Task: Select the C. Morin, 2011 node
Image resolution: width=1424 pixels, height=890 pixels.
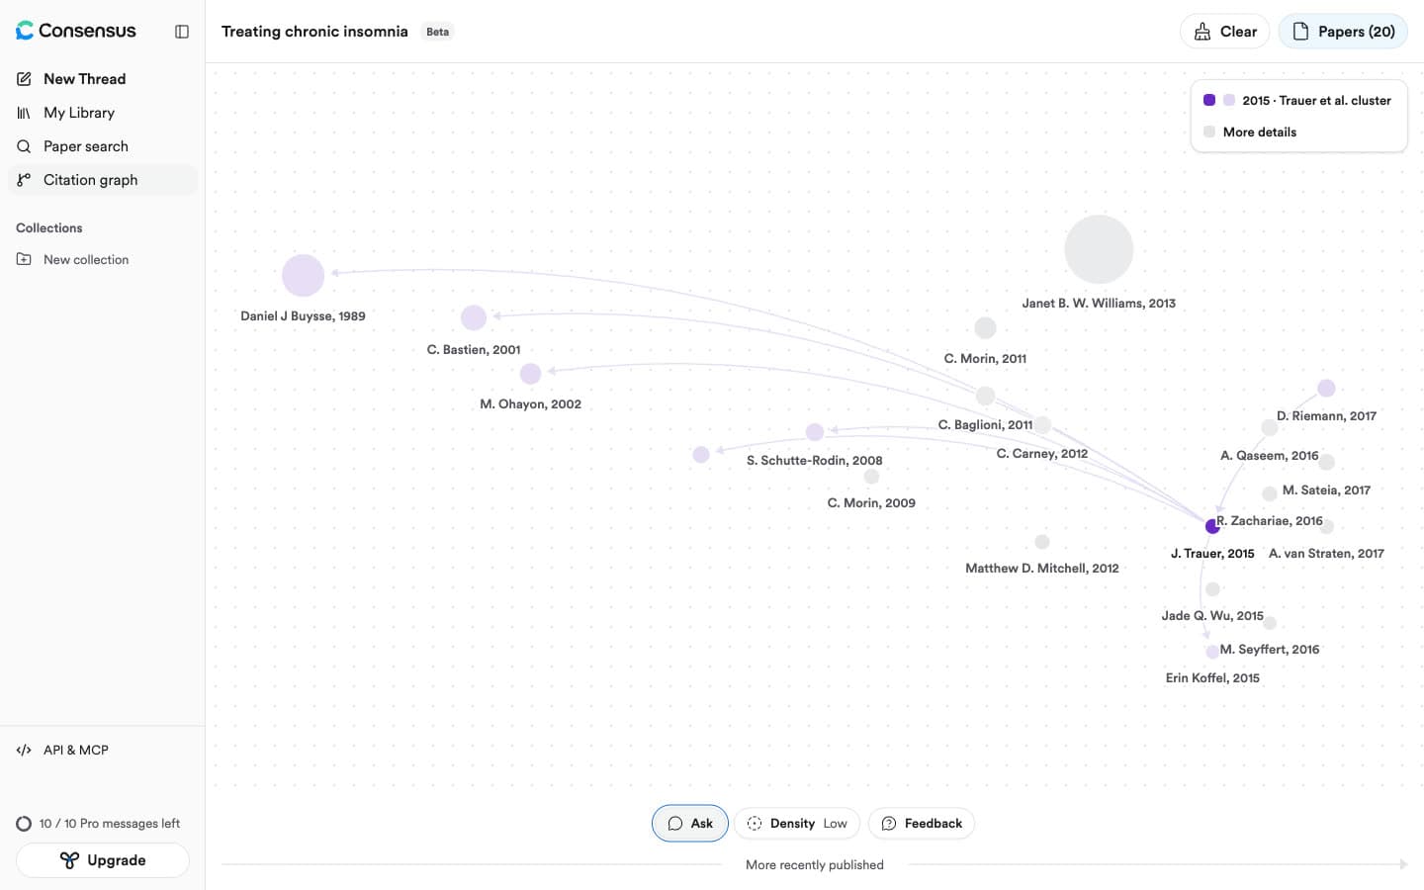Action: 985,327
